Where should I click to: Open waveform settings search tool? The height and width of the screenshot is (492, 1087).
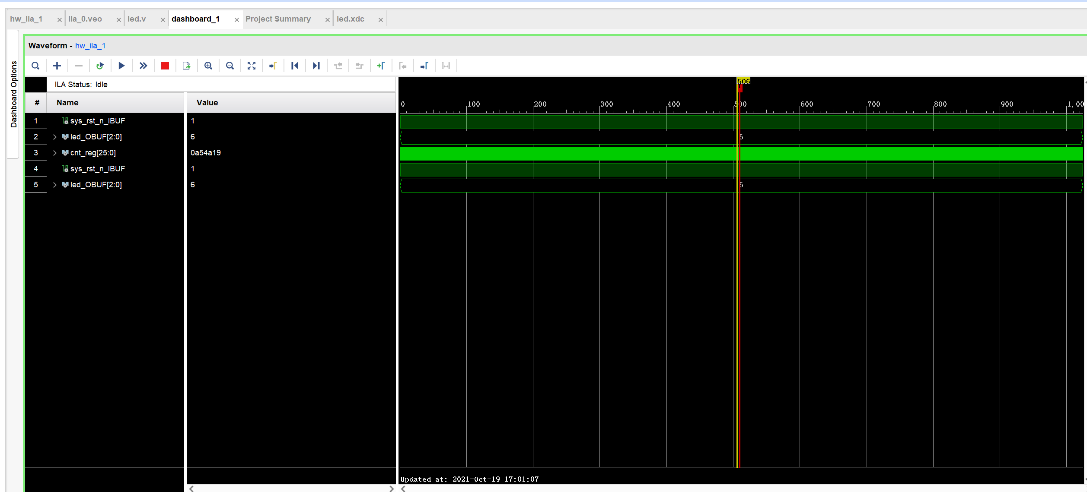[35, 66]
